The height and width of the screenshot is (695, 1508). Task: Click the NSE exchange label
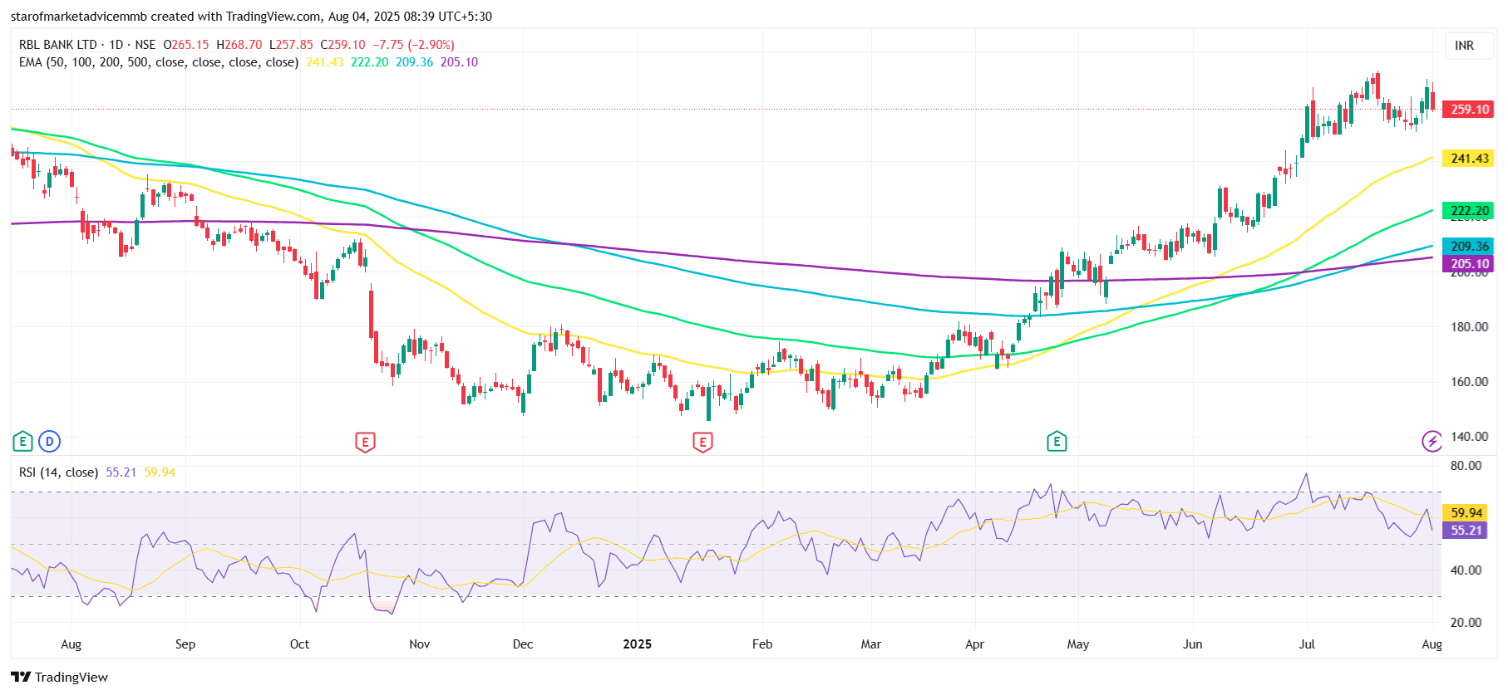click(x=145, y=45)
